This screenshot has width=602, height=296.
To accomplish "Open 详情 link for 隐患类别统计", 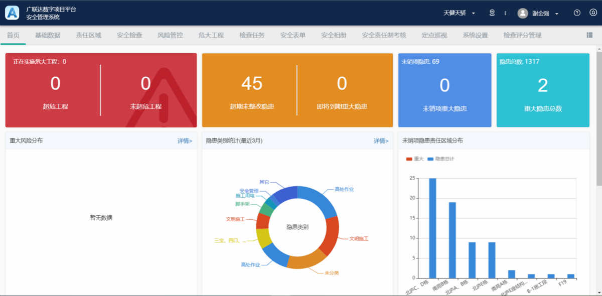I will (381, 141).
